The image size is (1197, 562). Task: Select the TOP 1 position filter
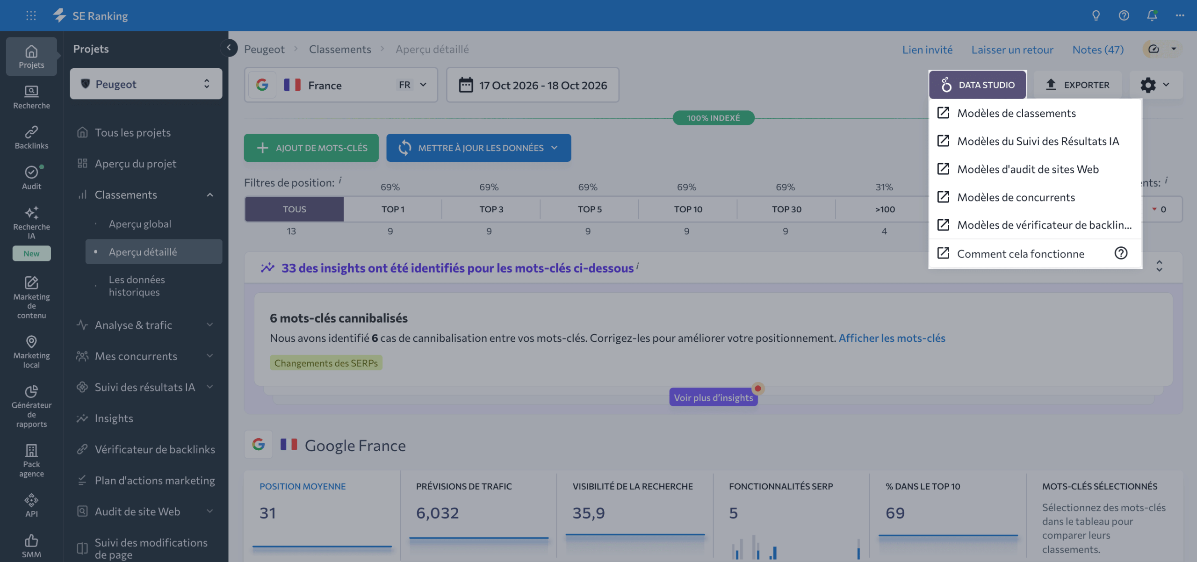[x=393, y=209]
